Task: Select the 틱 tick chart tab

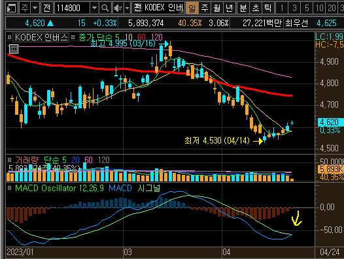Action: (268, 8)
